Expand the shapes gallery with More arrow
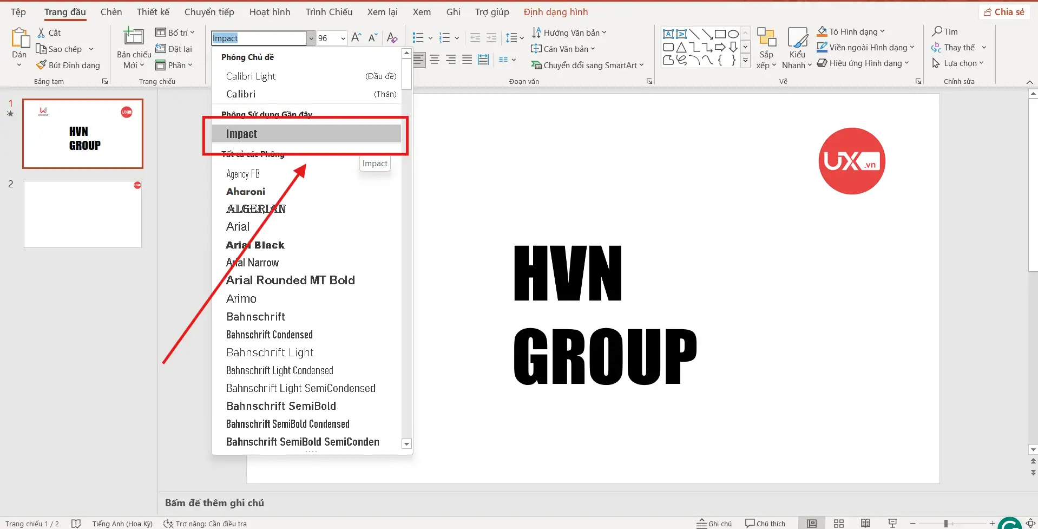This screenshot has height=529, width=1038. pyautogui.click(x=745, y=60)
